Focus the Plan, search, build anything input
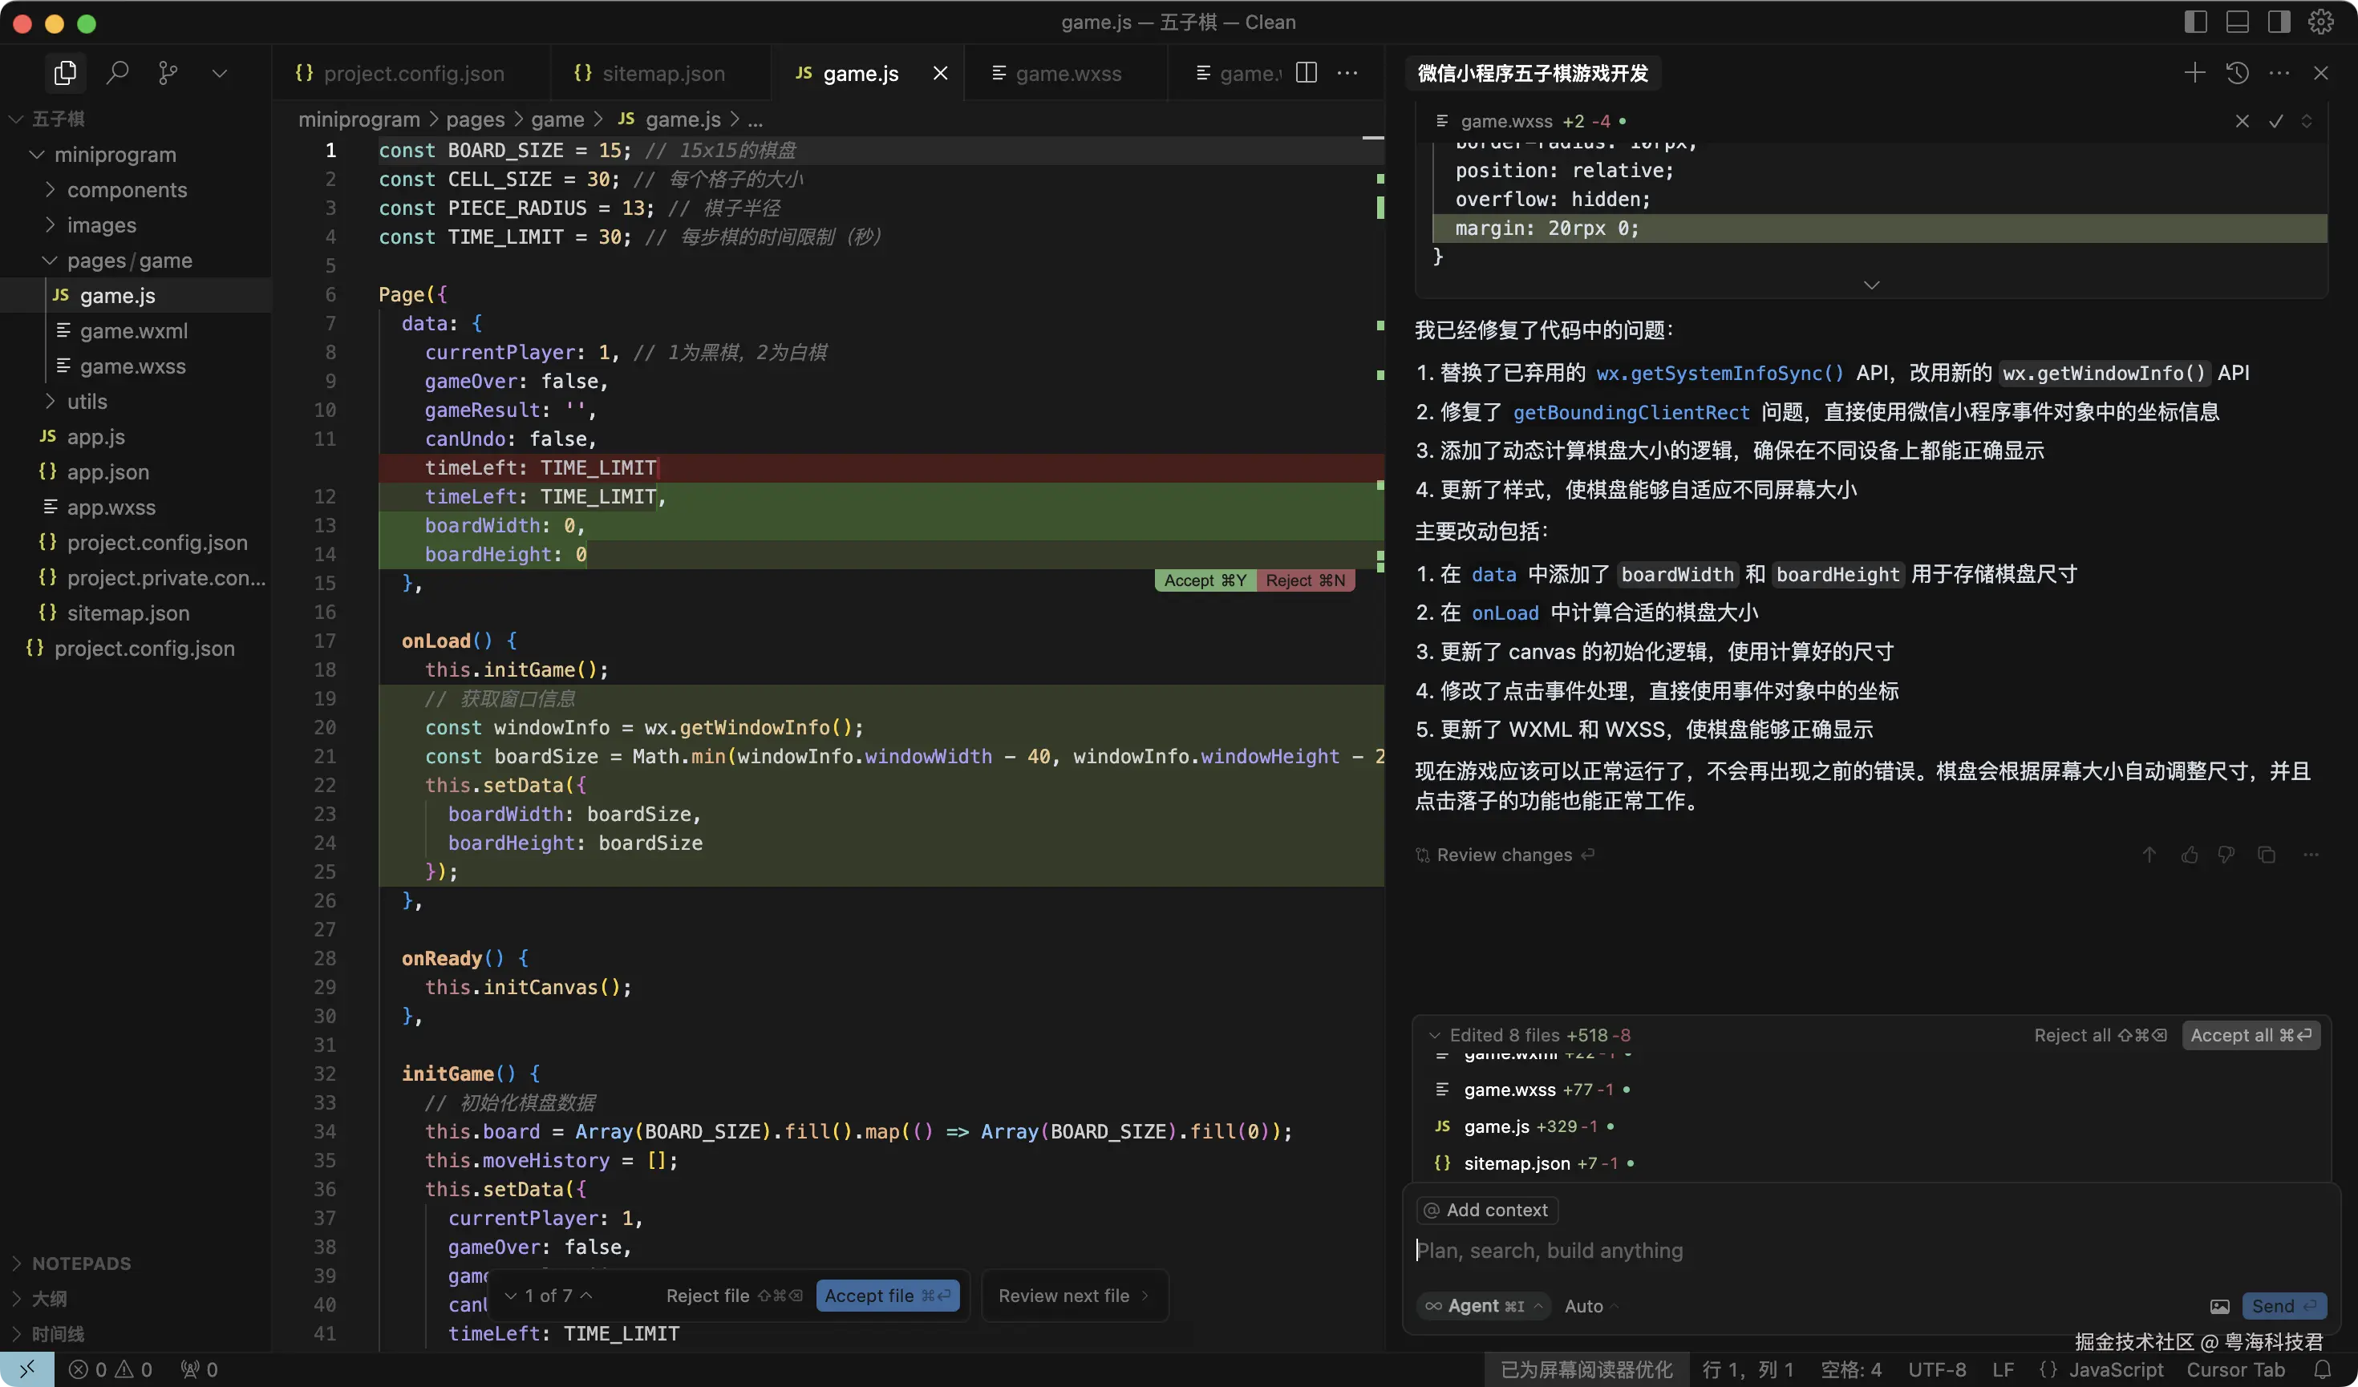This screenshot has height=1387, width=2358. (x=1868, y=1251)
